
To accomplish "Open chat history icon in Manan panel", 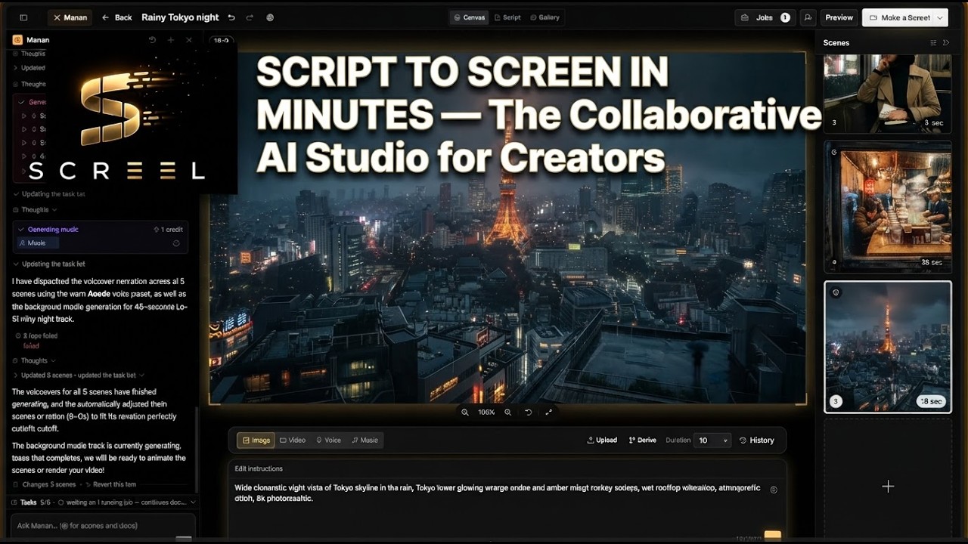I will click(152, 40).
